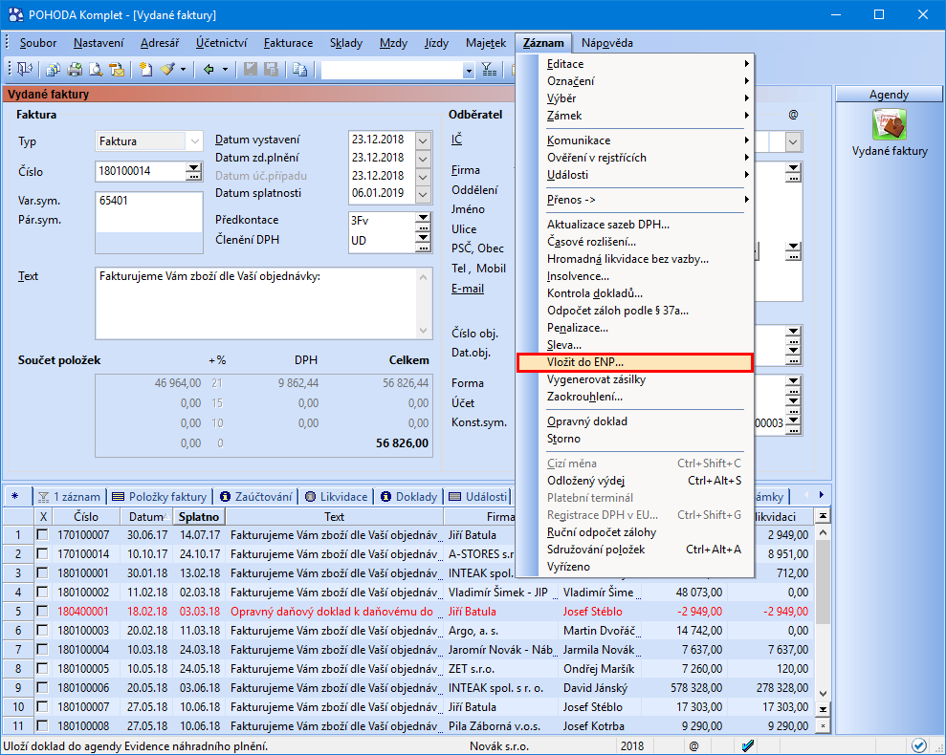Click the down arrow of the Text field scrollbar
Image resolution: width=946 pixels, height=755 pixels.
click(x=423, y=331)
